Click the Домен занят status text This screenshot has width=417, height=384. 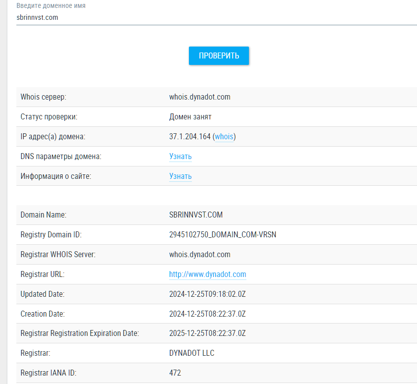tap(190, 117)
